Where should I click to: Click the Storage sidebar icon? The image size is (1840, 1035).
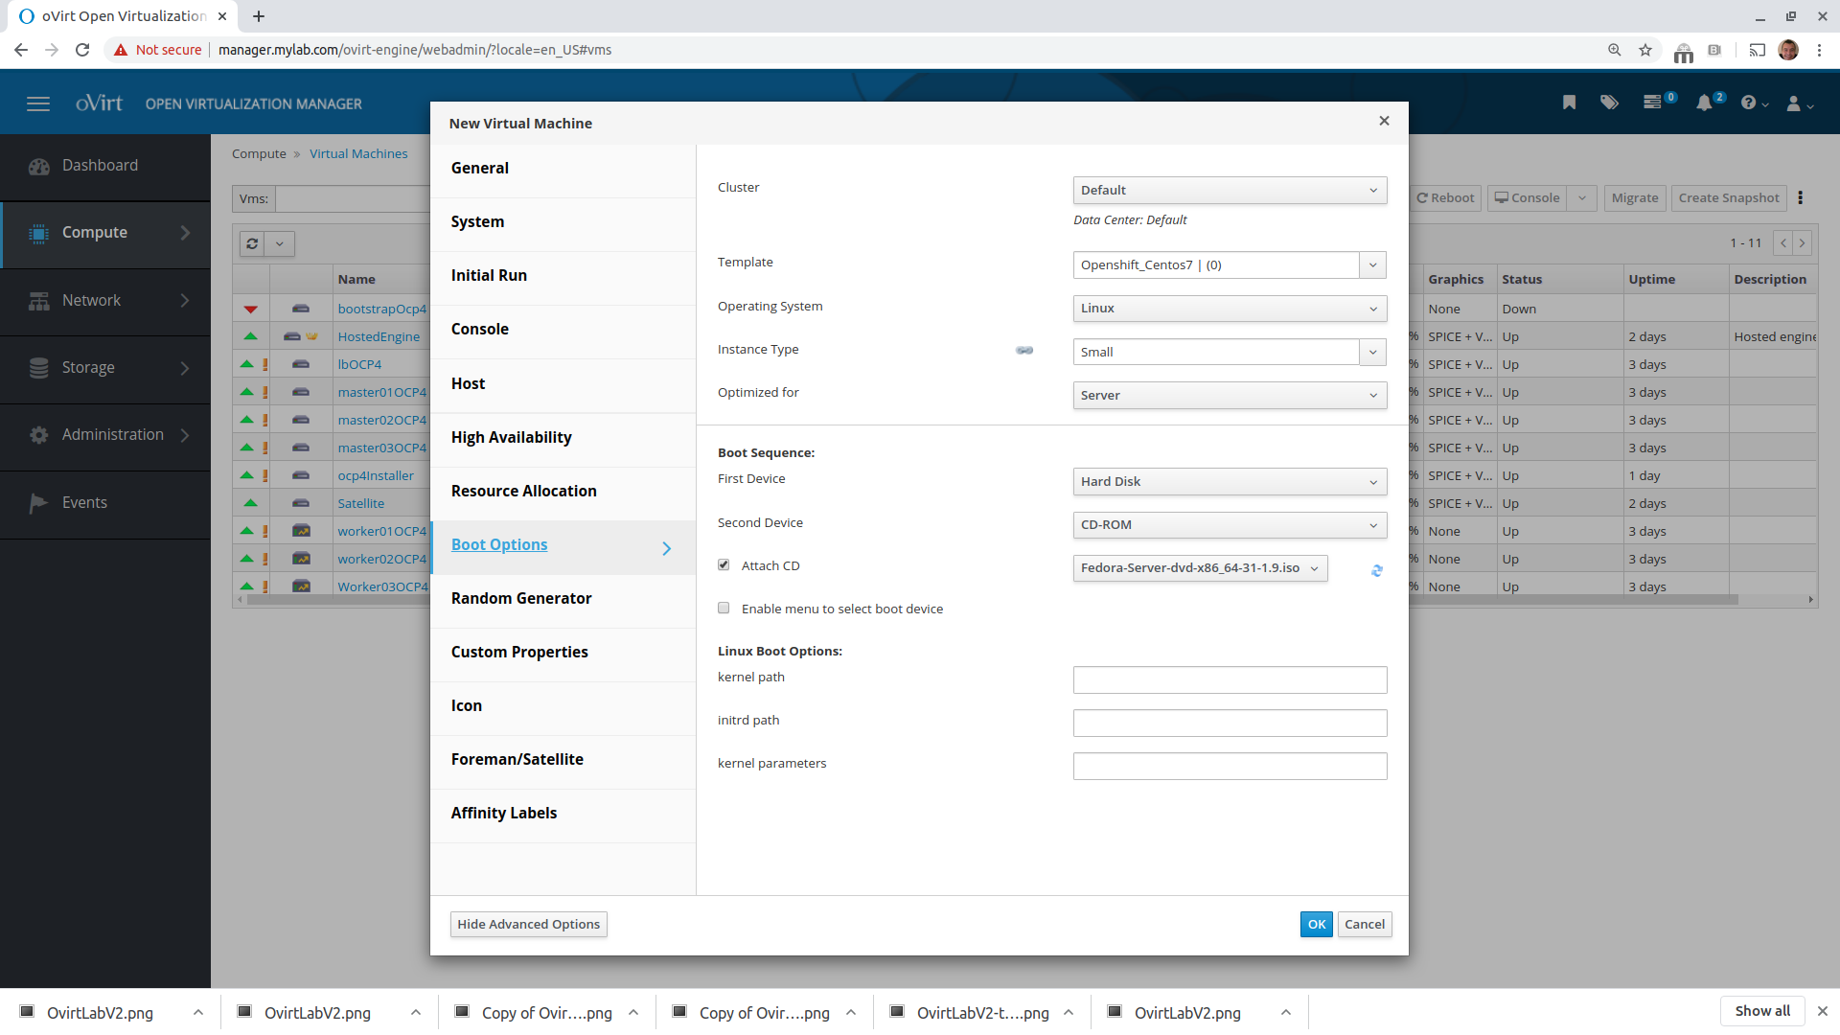(x=39, y=368)
